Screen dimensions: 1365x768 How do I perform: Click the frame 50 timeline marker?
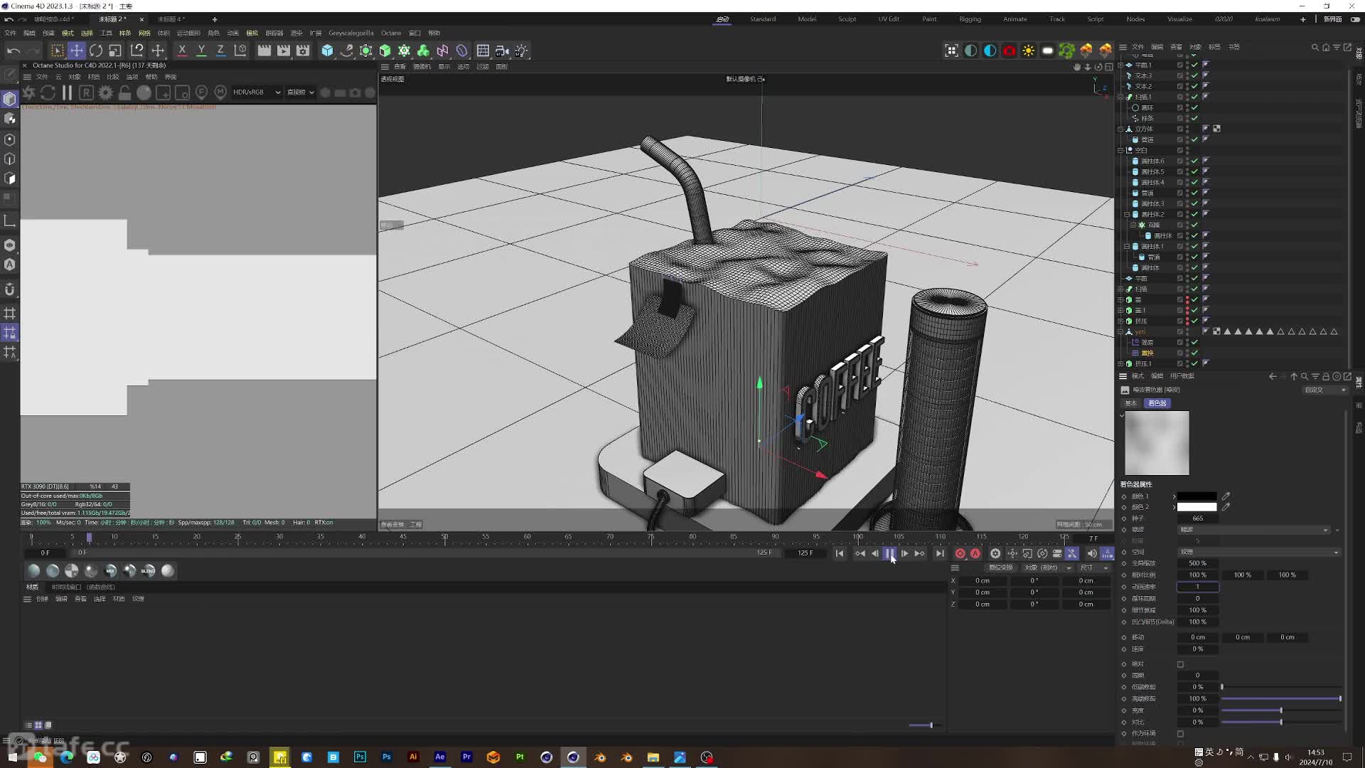(445, 538)
